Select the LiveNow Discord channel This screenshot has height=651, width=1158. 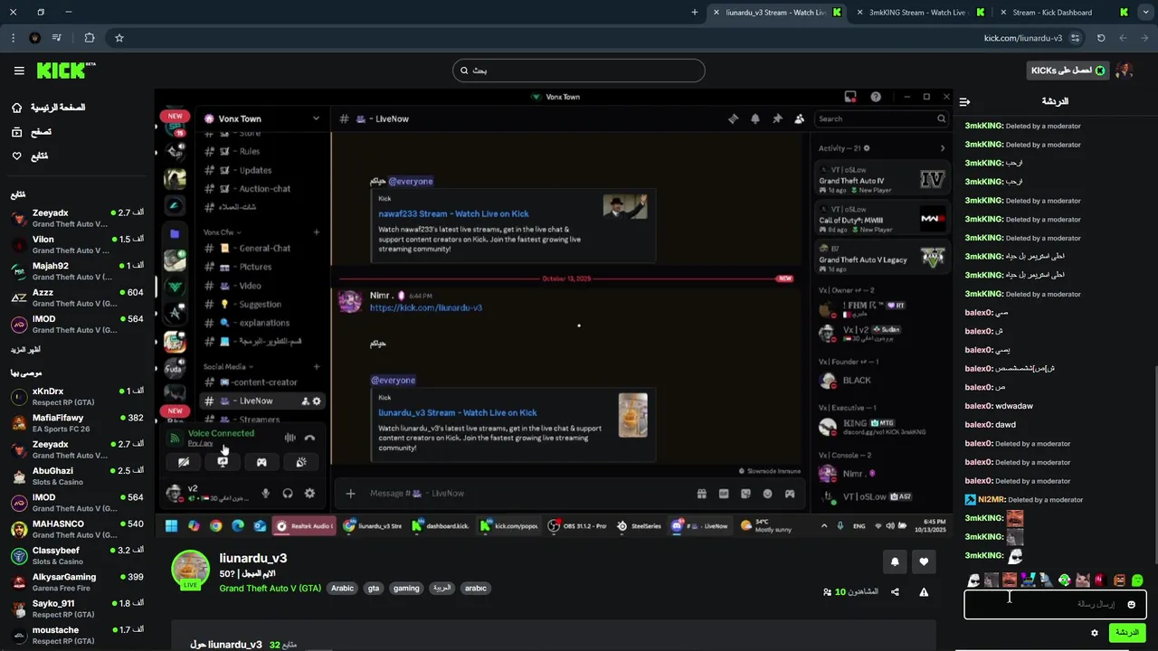click(261, 401)
